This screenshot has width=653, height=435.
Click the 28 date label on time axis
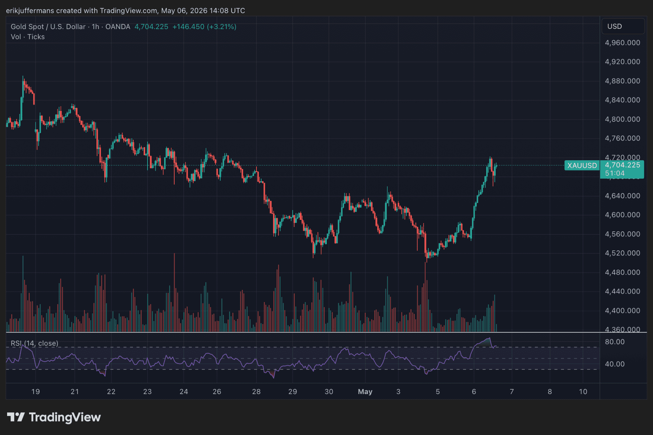[256, 392]
